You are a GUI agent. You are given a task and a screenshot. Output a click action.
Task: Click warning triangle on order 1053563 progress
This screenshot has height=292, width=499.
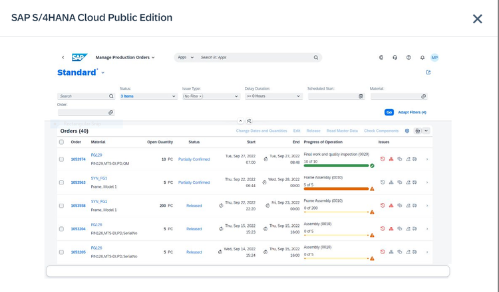[372, 189]
